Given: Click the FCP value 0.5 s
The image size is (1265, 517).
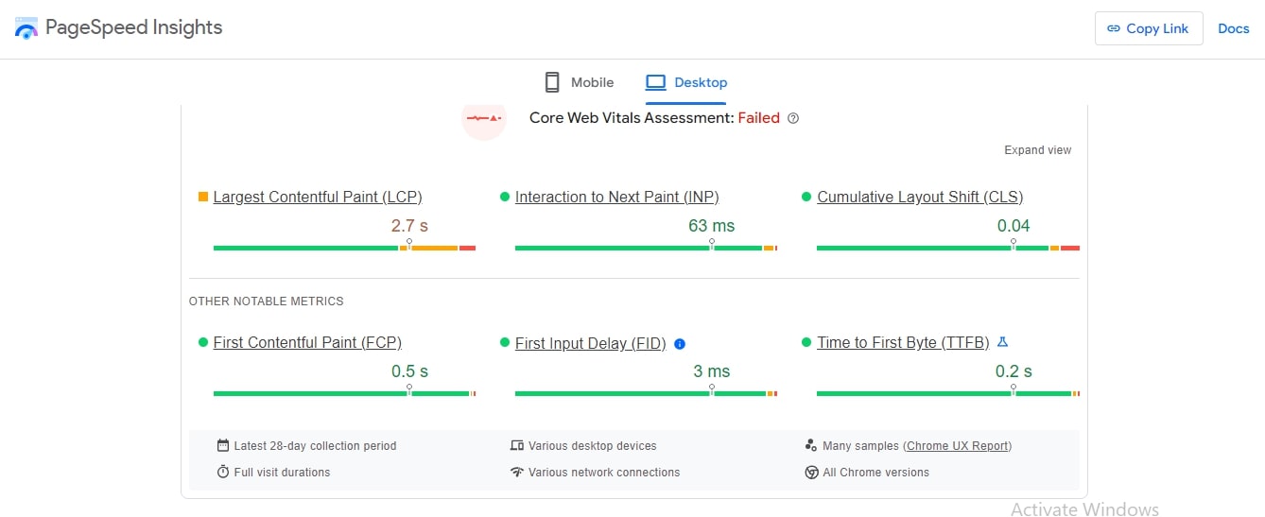Looking at the screenshot, I should 409,371.
